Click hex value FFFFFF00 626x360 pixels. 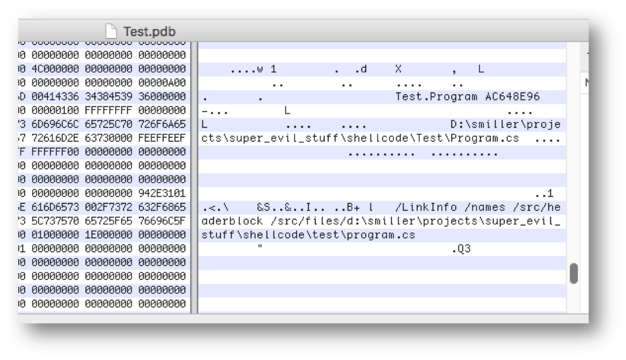(55, 151)
